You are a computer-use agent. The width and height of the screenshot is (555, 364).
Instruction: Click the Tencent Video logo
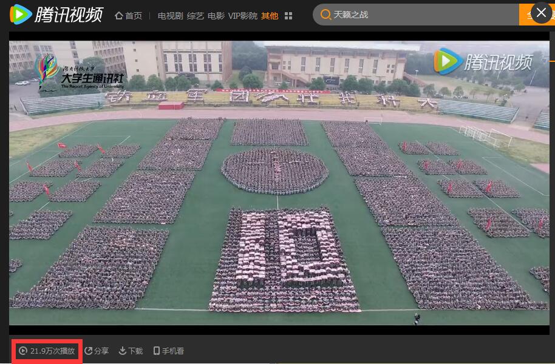pyautogui.click(x=56, y=15)
